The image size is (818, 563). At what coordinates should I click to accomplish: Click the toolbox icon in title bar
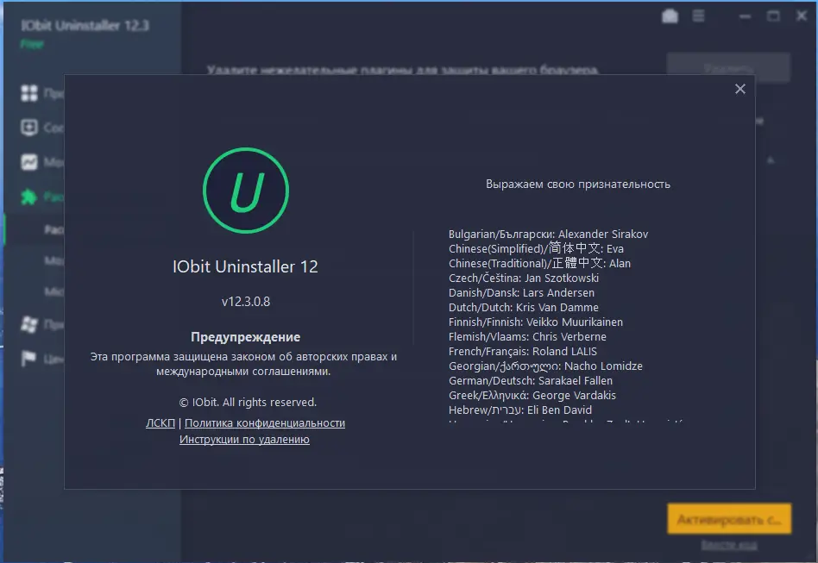pos(670,16)
